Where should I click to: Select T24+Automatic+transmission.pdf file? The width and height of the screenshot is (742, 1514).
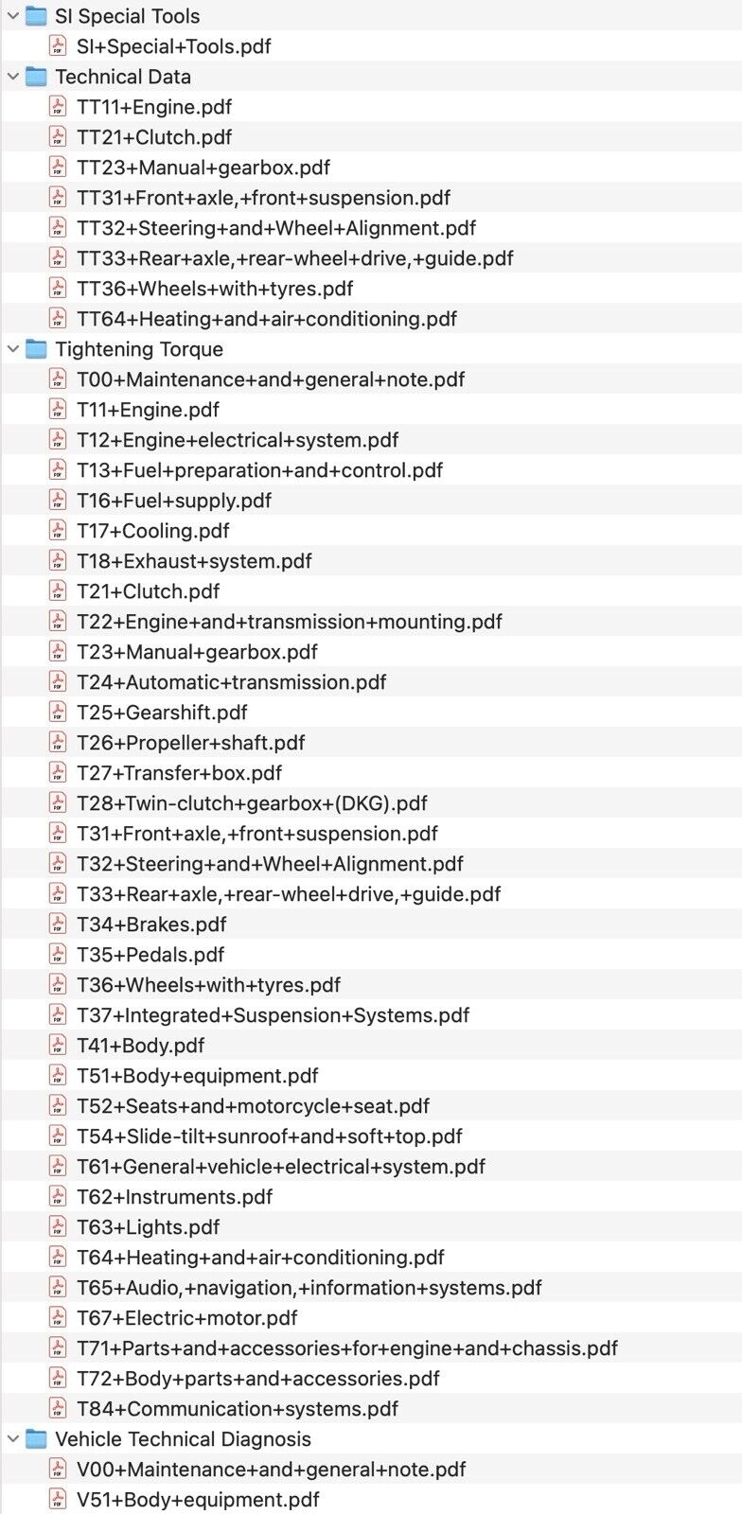232,682
